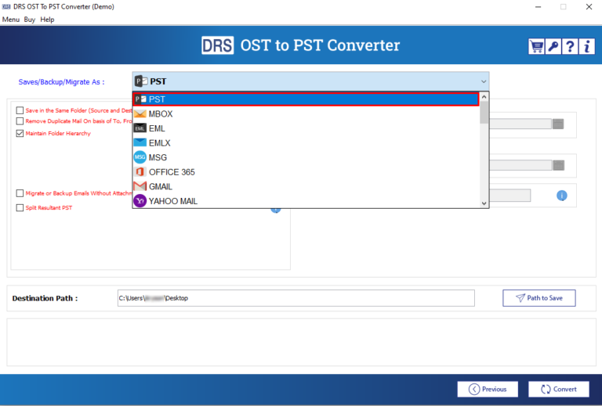Choose OFFICE 365 in format list
This screenshot has height=406, width=602.
(172, 172)
